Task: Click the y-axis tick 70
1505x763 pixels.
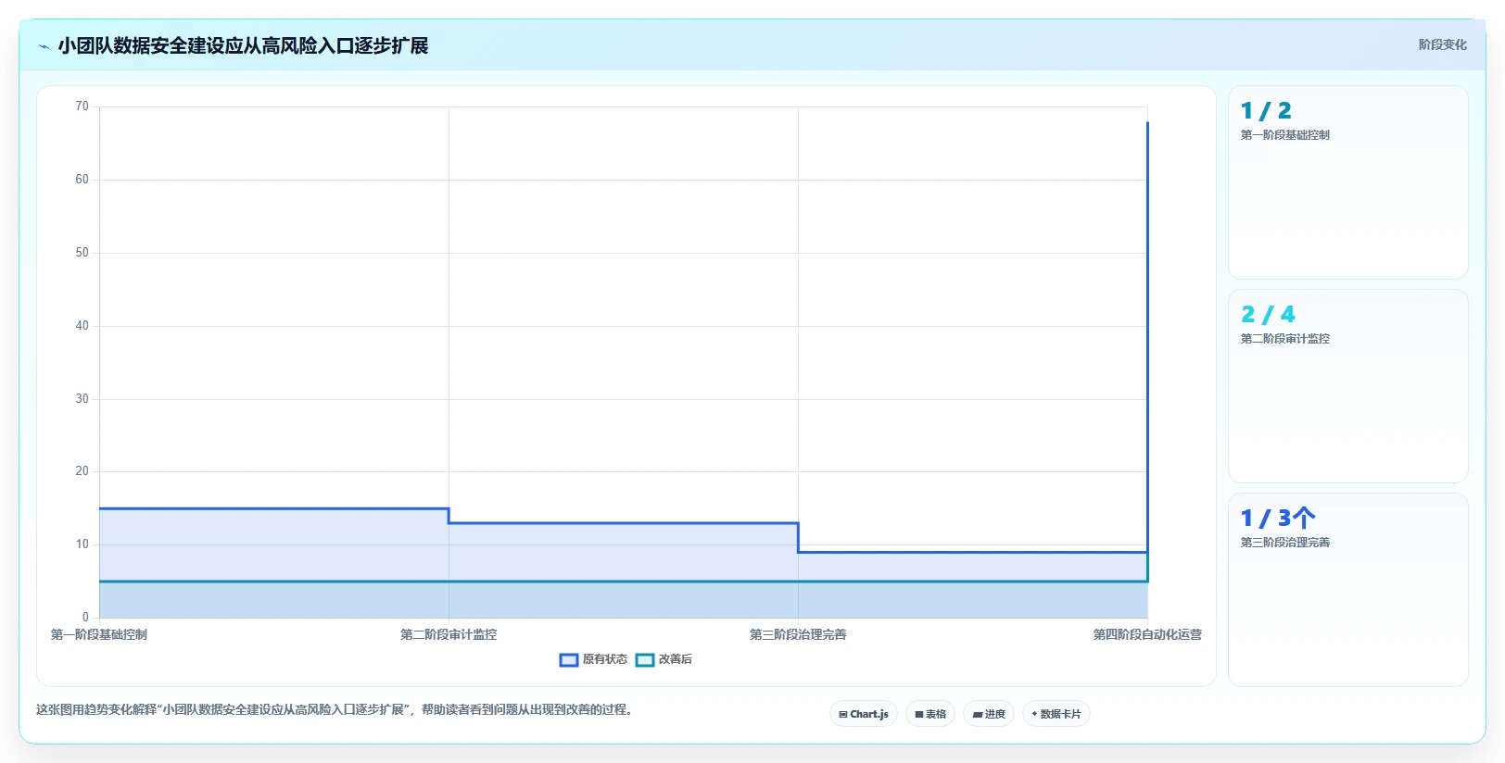Action: pos(82,106)
